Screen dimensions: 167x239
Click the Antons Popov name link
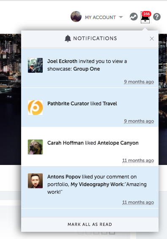(64, 177)
